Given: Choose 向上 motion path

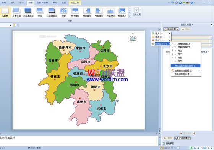Looking at the screenshot, I should pyautogui.click(x=186, y=51).
